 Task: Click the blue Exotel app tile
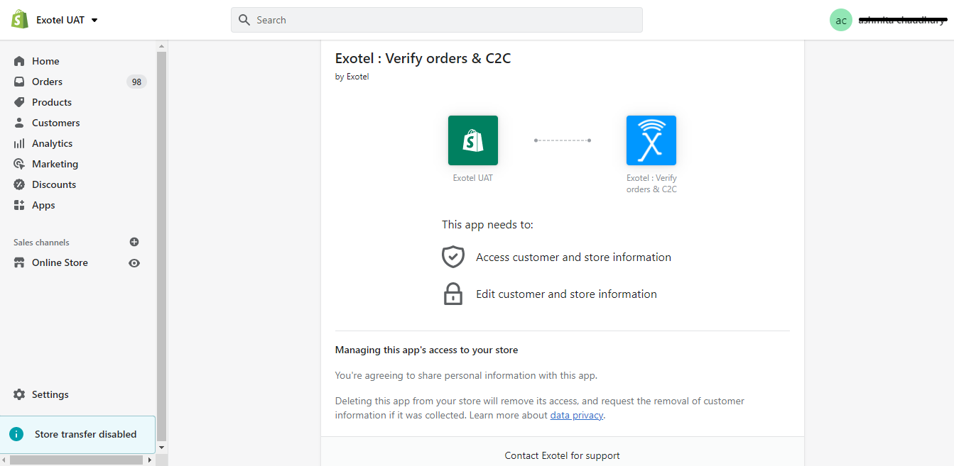(x=651, y=140)
